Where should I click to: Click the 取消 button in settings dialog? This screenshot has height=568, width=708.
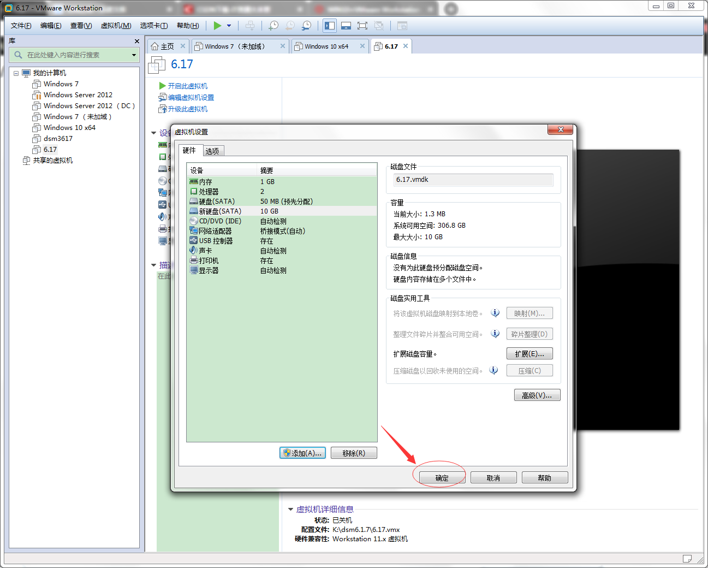(x=493, y=478)
